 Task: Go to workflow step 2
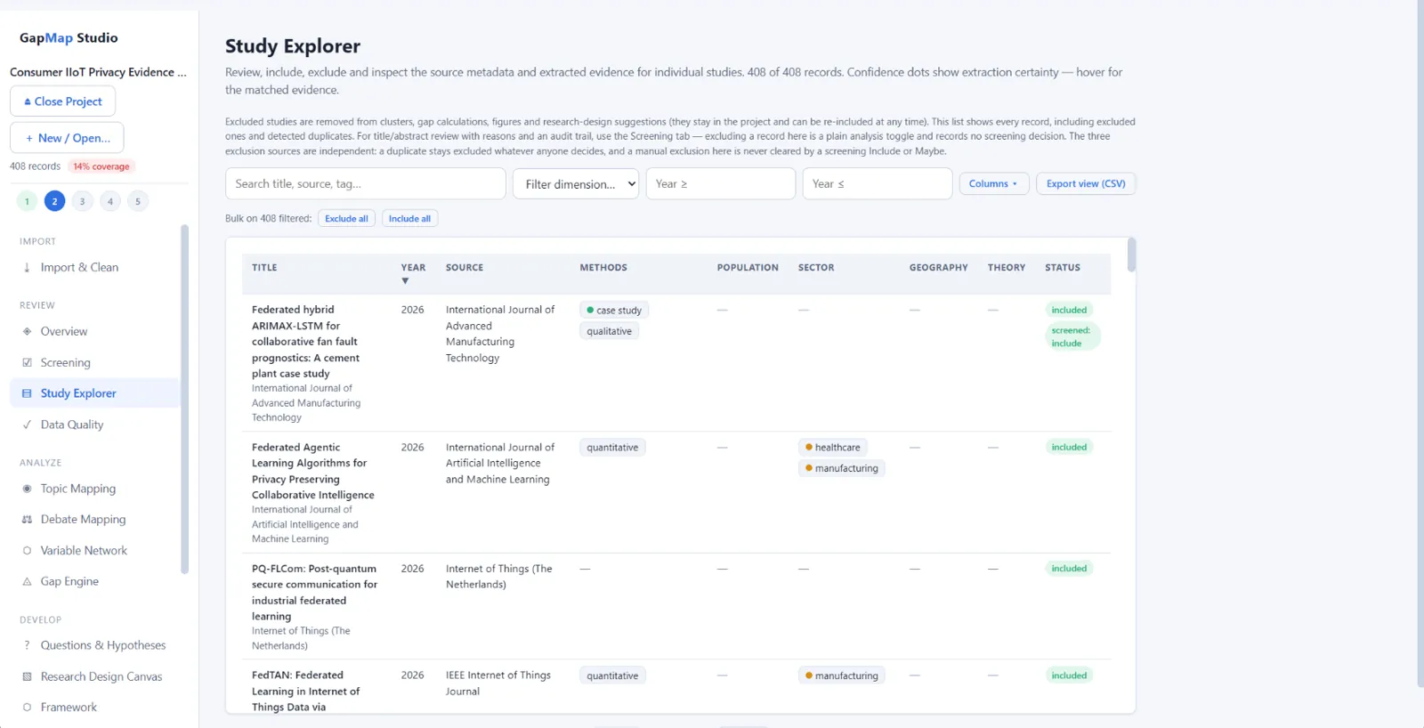(54, 201)
